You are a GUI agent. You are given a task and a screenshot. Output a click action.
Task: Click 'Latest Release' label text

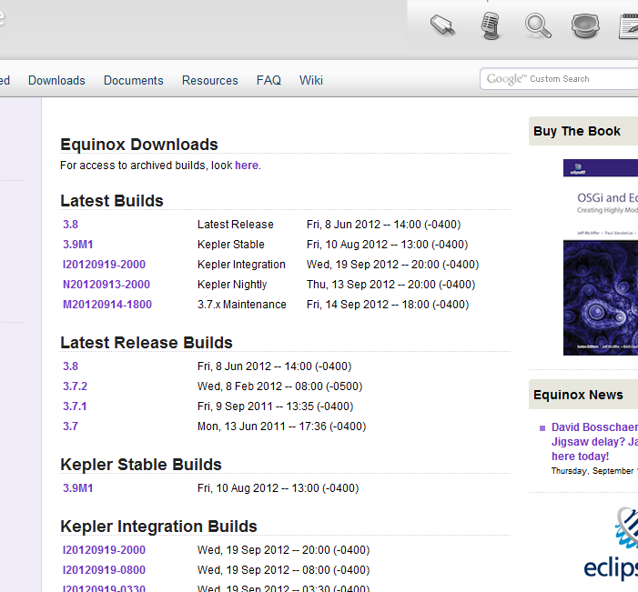(235, 225)
